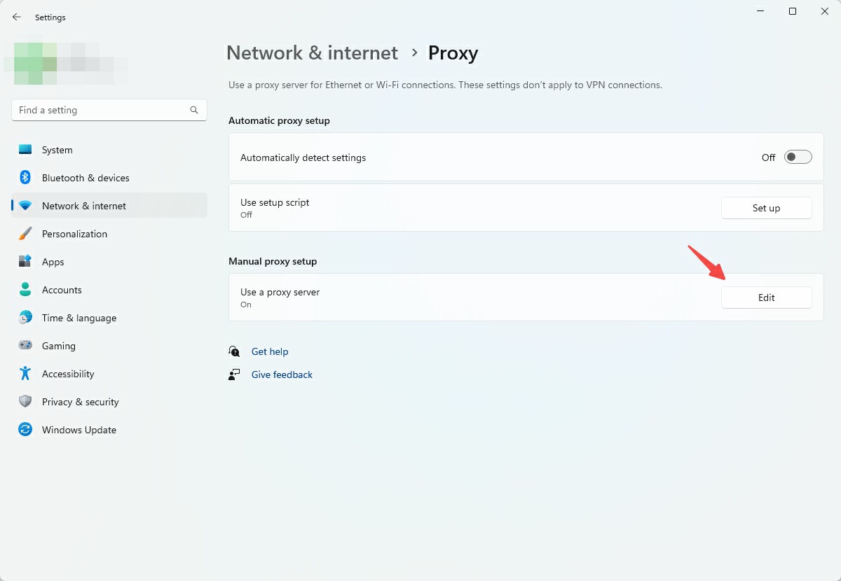Open Windows Update settings

(78, 430)
